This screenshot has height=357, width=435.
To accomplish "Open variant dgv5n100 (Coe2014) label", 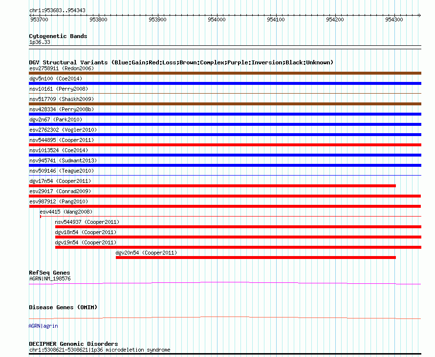I will [x=56, y=79].
